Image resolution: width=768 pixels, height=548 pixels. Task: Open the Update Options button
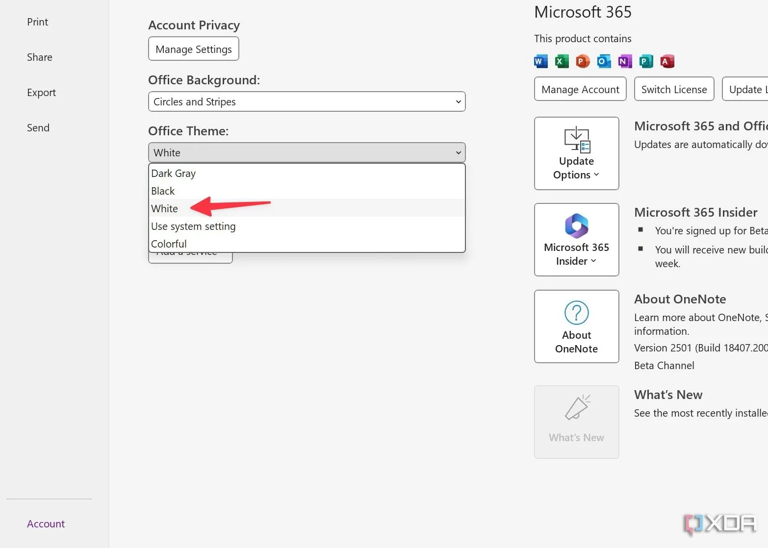click(576, 153)
